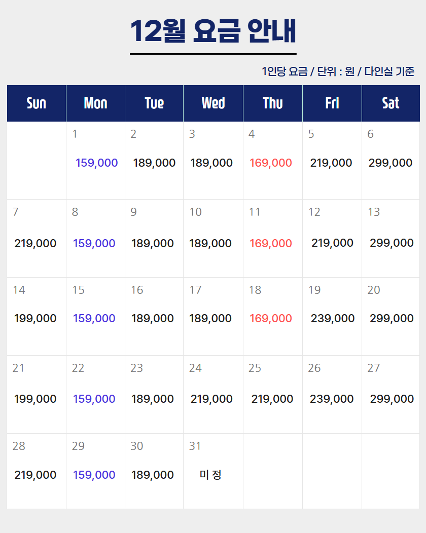Click the 12월 요금 안내 title
Screen dimensions: 426x533
[213, 31]
